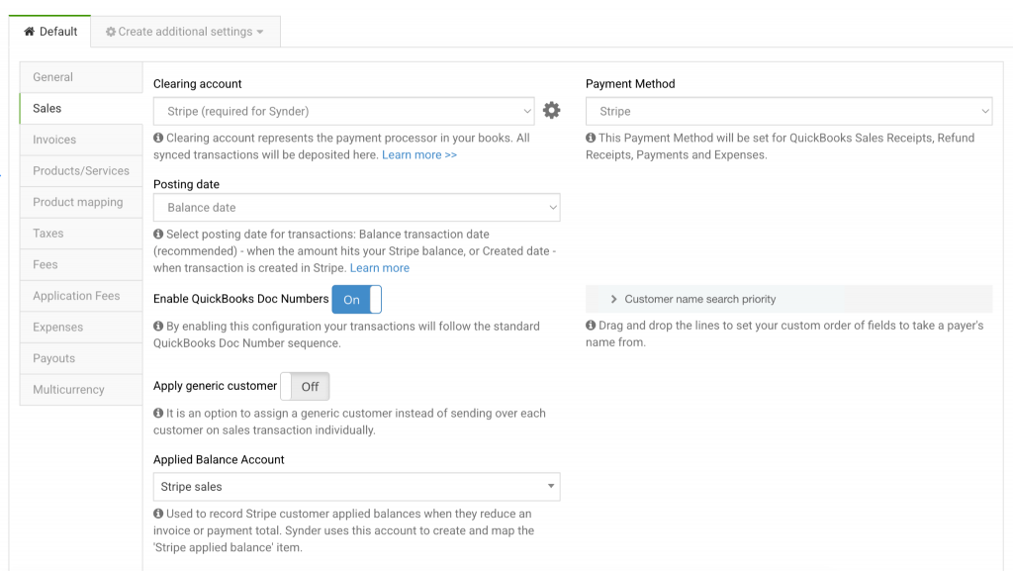Click the info icon under Apply generic customer
1013x571 pixels.
tap(158, 414)
